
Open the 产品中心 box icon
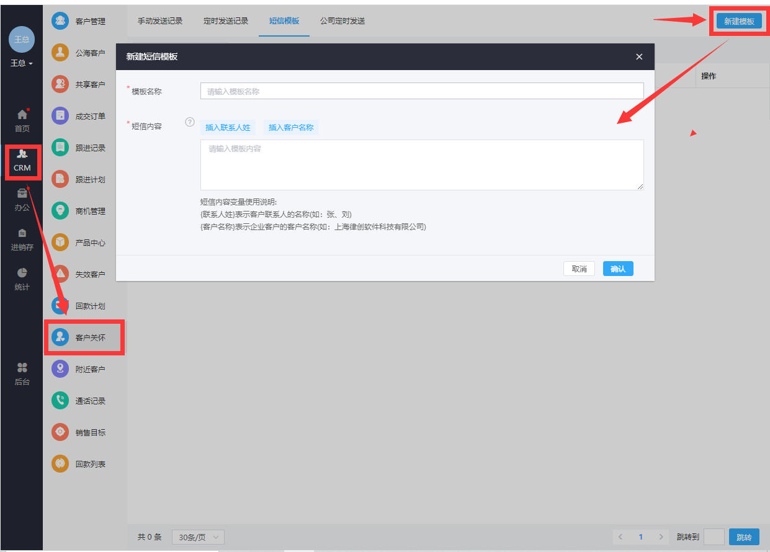coord(60,243)
